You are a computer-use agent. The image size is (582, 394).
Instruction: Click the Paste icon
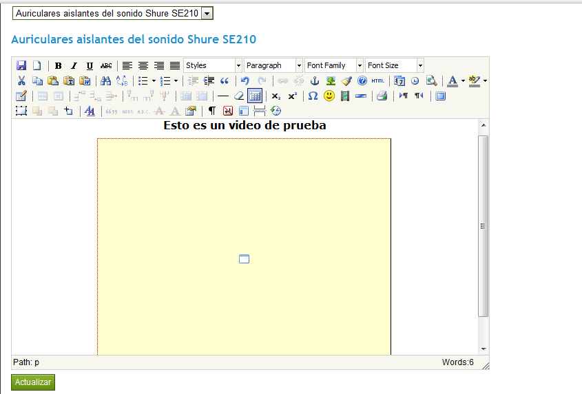(x=53, y=81)
